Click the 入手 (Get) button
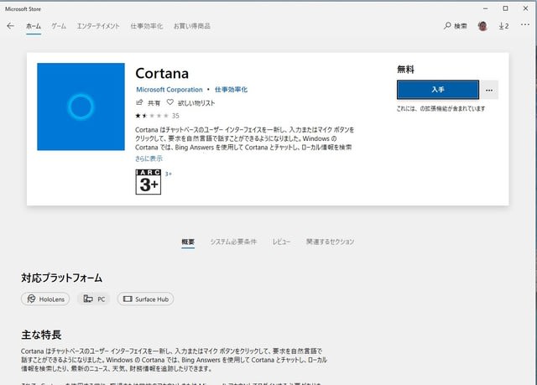The height and width of the screenshot is (385, 537). (438, 90)
